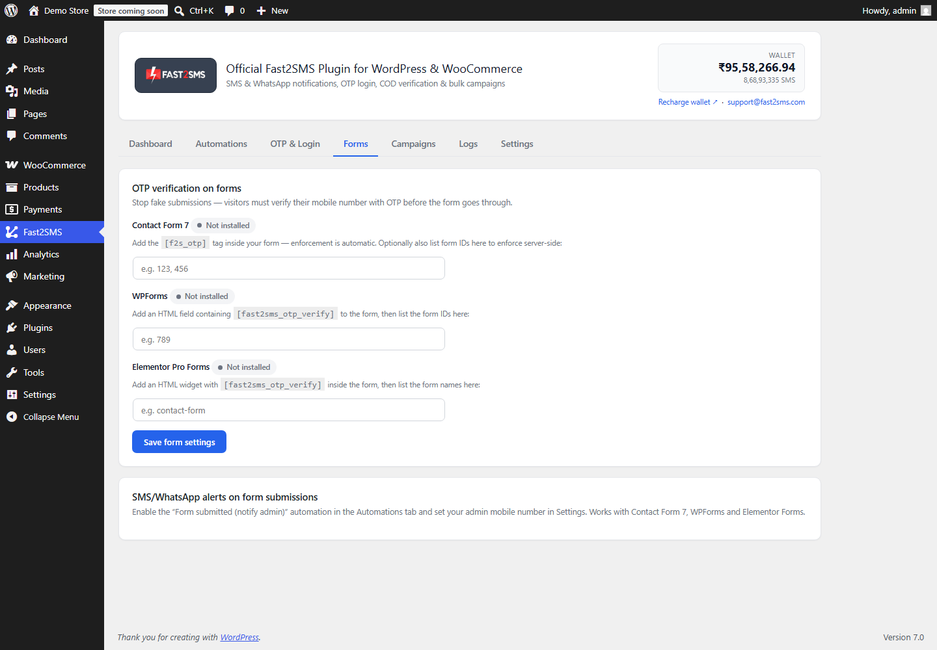
Task: Click the Analytics bar chart icon
Action: pyautogui.click(x=12, y=254)
